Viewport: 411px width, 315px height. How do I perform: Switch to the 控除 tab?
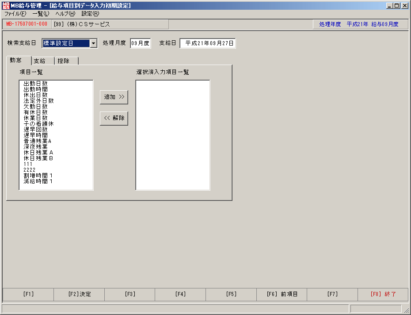[x=66, y=61]
